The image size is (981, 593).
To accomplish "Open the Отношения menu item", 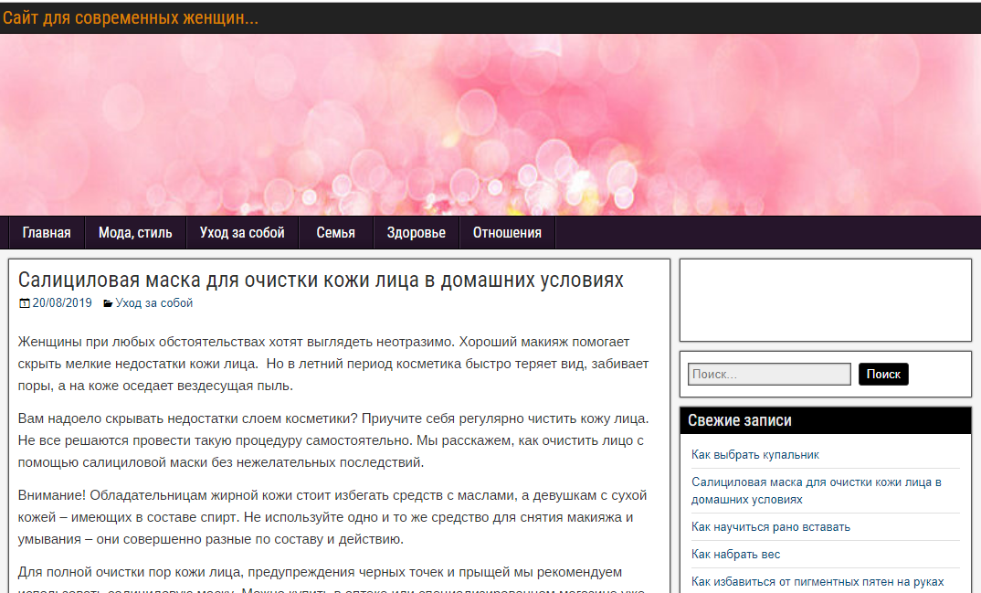I will click(507, 233).
